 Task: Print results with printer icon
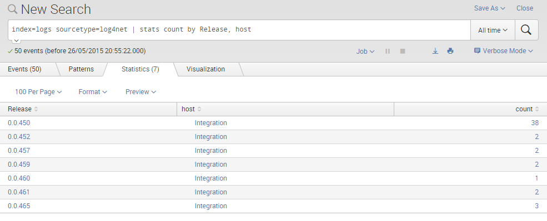[x=450, y=51]
